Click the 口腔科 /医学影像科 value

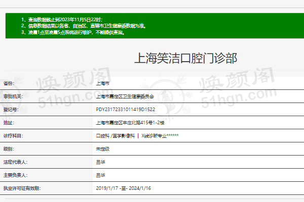tap(115, 136)
